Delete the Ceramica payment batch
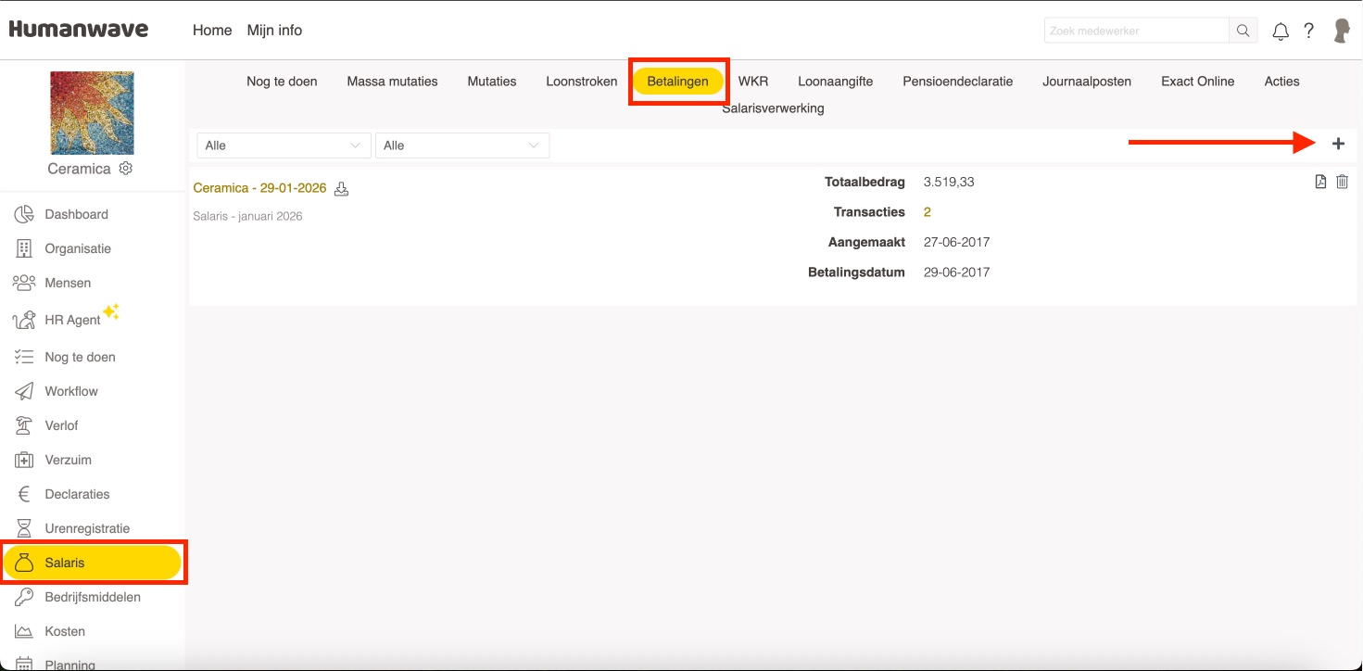This screenshot has width=1363, height=671. pyautogui.click(x=1342, y=182)
